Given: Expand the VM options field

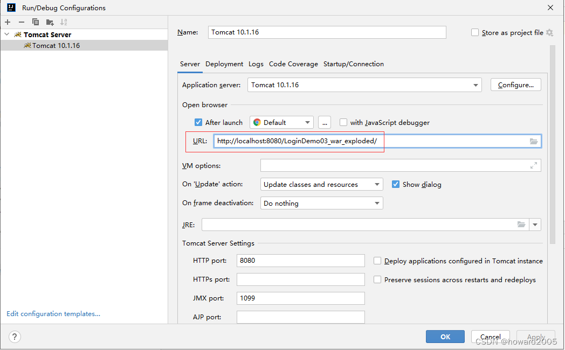Looking at the screenshot, I should [534, 165].
